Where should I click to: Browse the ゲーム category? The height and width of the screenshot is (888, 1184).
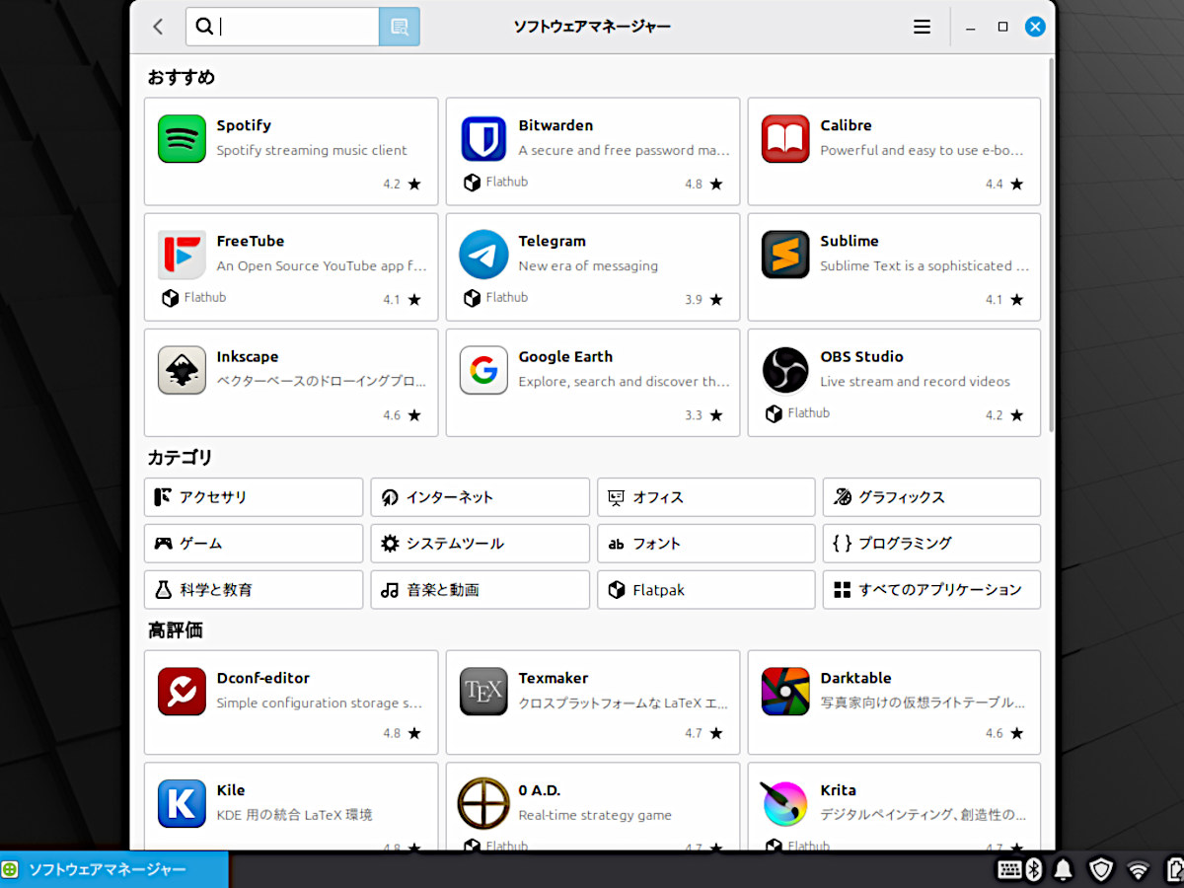click(x=254, y=544)
